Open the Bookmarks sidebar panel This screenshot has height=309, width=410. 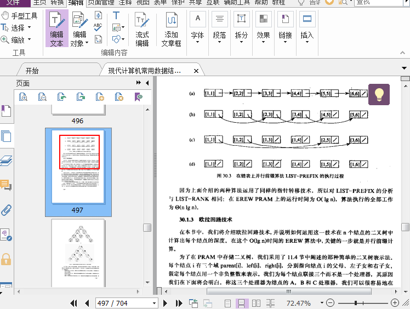(6, 111)
